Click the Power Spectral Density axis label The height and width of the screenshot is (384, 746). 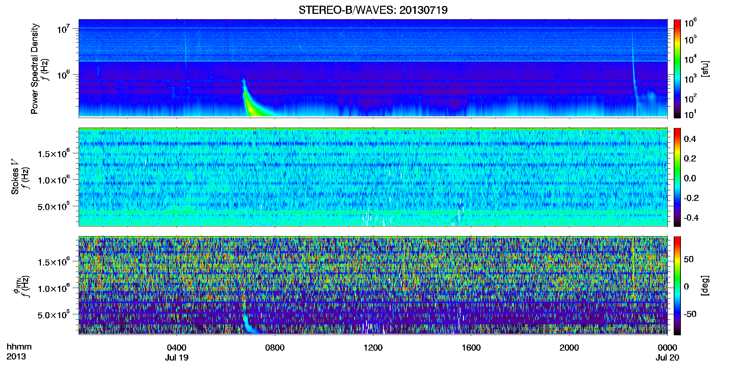click(35, 69)
